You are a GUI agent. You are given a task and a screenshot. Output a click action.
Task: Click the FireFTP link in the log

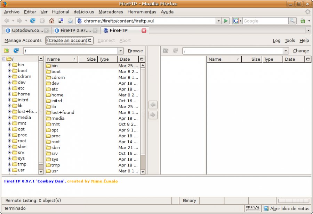pyautogui.click(x=13, y=181)
